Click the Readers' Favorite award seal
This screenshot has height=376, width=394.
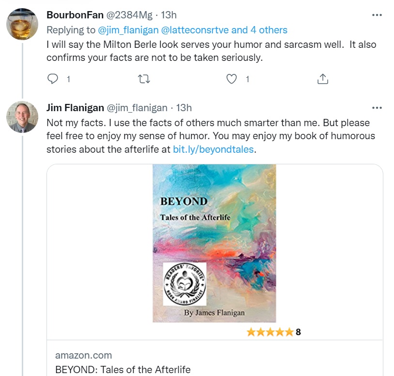[x=184, y=284]
